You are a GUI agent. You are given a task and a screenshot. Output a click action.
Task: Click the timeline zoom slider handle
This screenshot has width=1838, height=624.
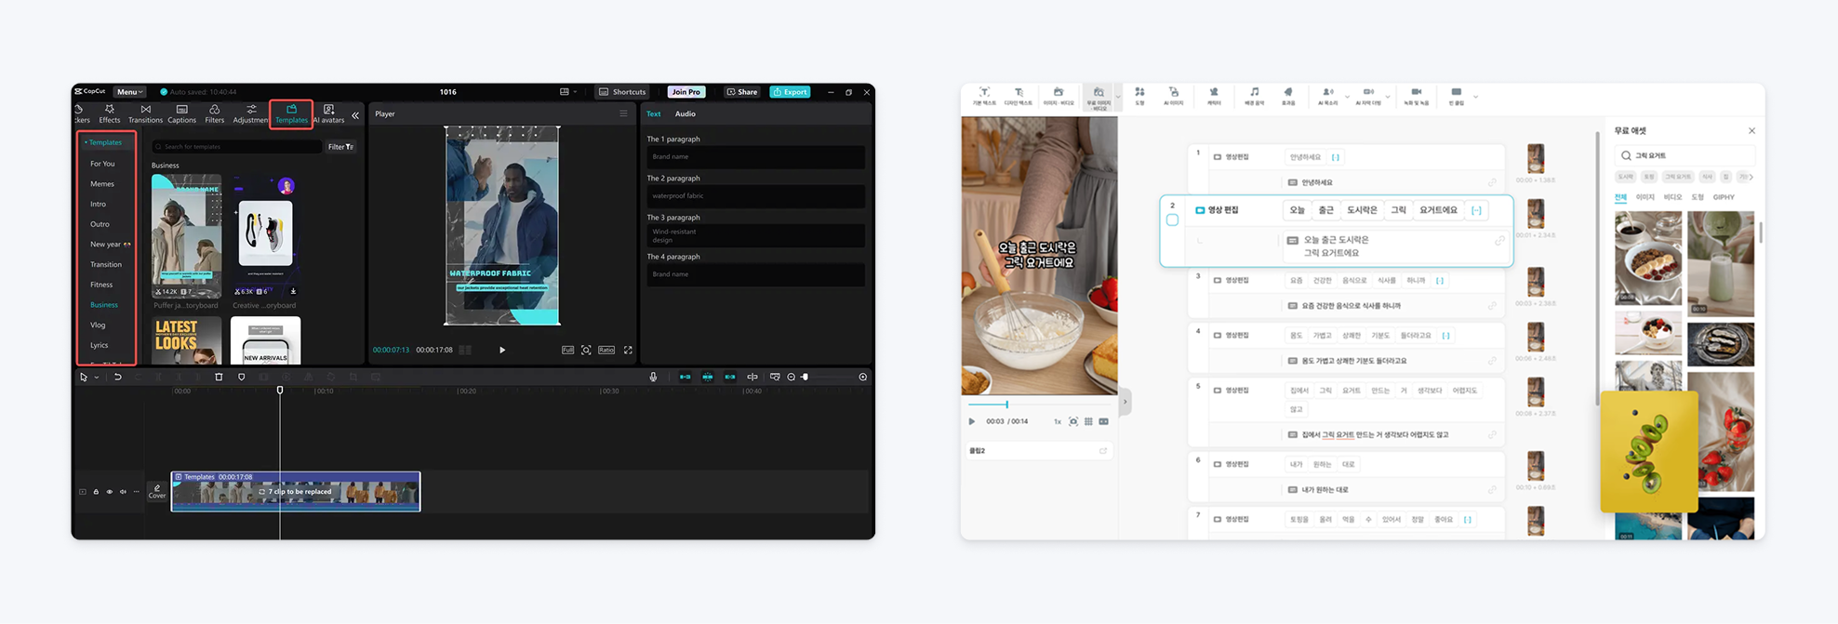(806, 378)
